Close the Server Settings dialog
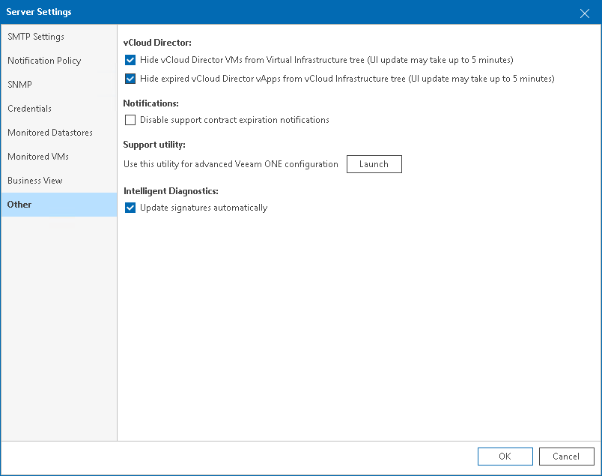Image resolution: width=602 pixels, height=476 pixels. pos(585,13)
